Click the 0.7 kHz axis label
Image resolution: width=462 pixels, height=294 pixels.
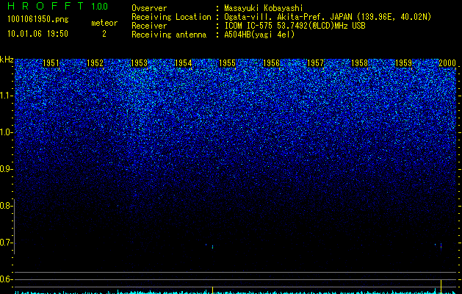click(6, 243)
